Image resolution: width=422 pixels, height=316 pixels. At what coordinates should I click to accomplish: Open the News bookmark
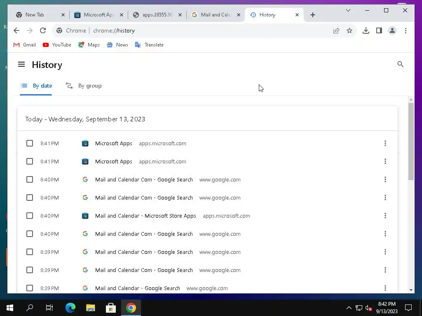(x=117, y=45)
